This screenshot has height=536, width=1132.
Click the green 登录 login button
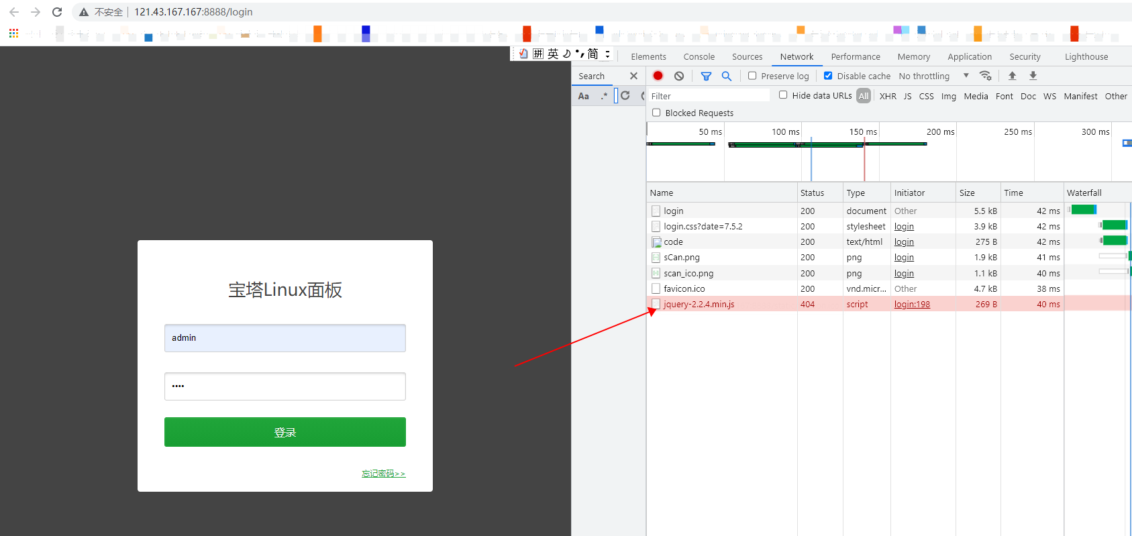[285, 432]
